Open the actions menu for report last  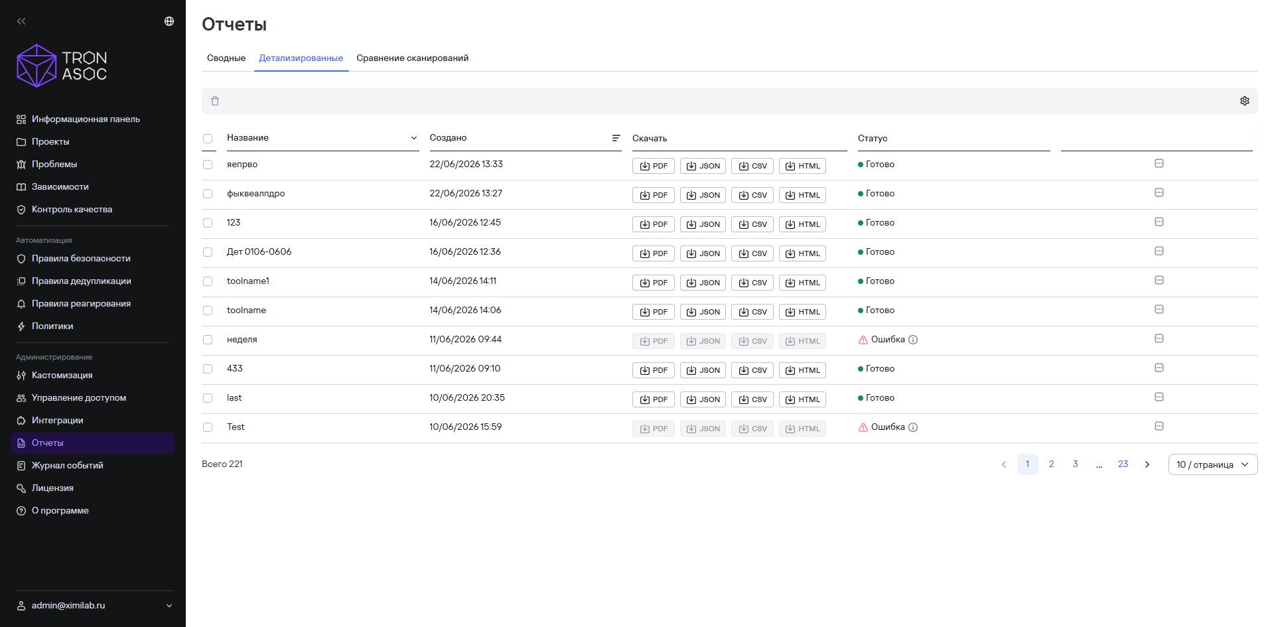1159,397
